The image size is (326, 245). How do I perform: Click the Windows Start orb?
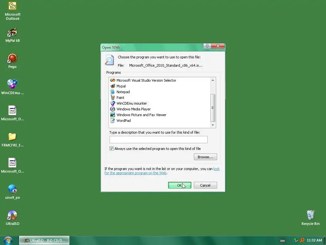(x=8, y=241)
